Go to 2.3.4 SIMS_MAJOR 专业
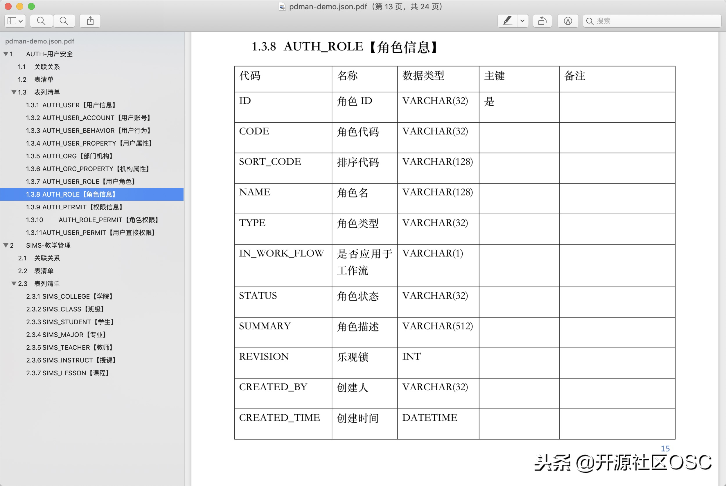This screenshot has width=726, height=486. (x=67, y=334)
